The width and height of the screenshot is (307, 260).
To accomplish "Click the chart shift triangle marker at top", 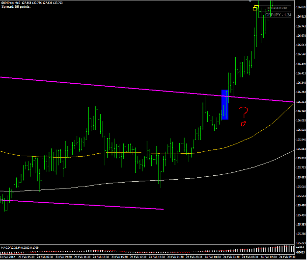I will [250, 1].
